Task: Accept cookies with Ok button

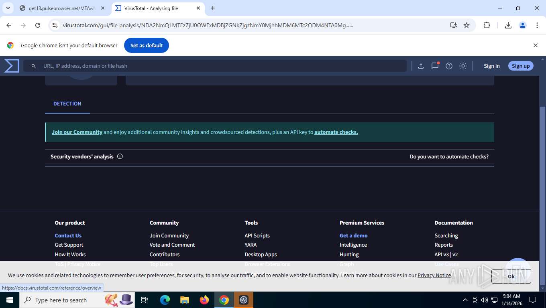Action: [x=511, y=276]
